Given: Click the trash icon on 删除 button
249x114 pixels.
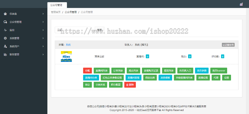Looking at the screenshot, I should 127,85.
